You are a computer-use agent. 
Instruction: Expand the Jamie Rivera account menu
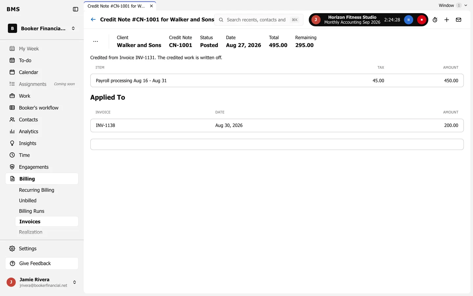tap(42, 282)
